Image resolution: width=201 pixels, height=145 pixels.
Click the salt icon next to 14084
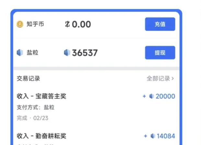[153, 136]
